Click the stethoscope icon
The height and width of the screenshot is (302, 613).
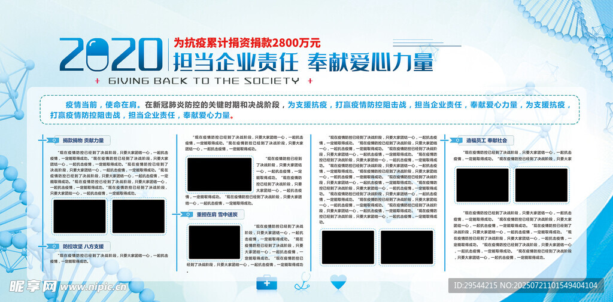click(303, 281)
